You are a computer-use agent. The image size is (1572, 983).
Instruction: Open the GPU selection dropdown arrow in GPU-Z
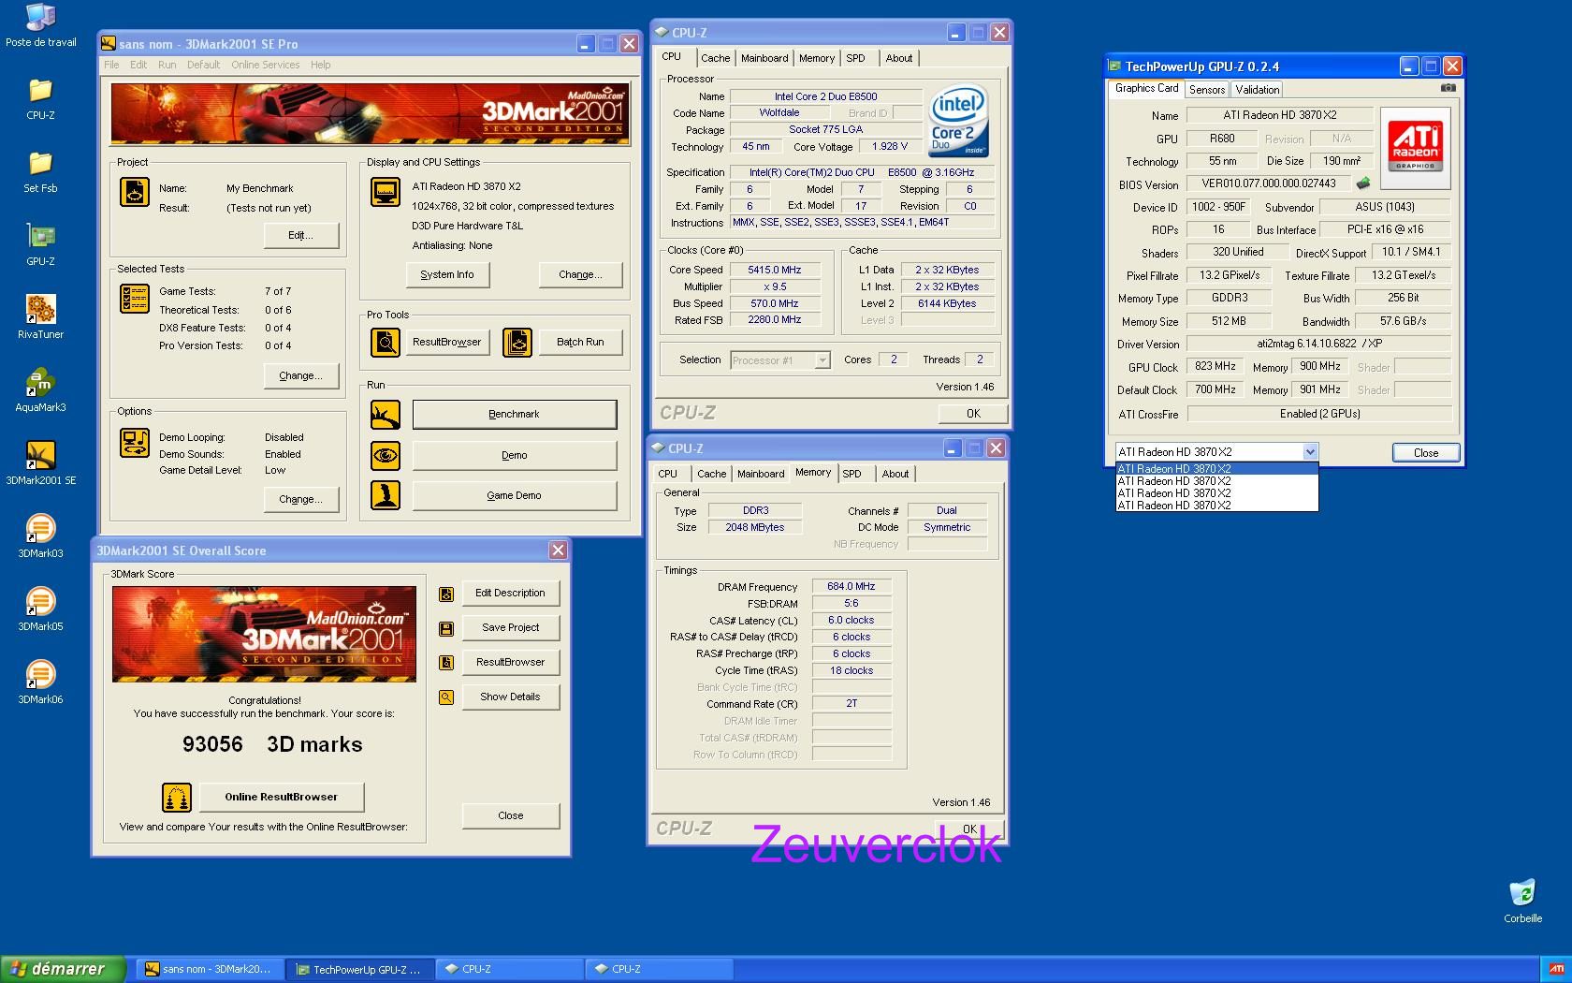coord(1310,452)
